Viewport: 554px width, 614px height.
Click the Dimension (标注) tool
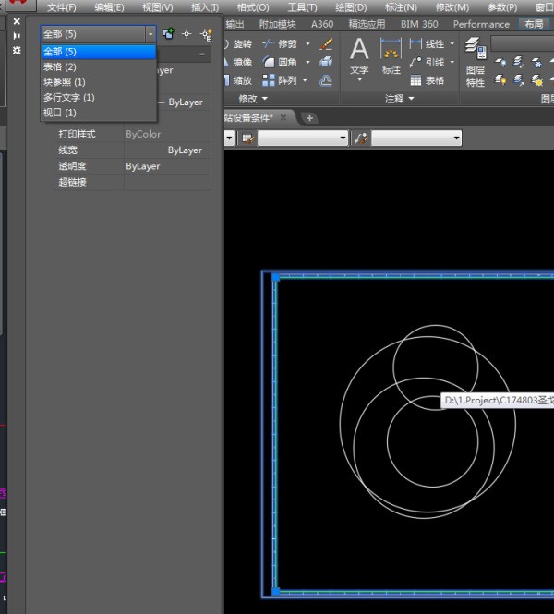[391, 56]
